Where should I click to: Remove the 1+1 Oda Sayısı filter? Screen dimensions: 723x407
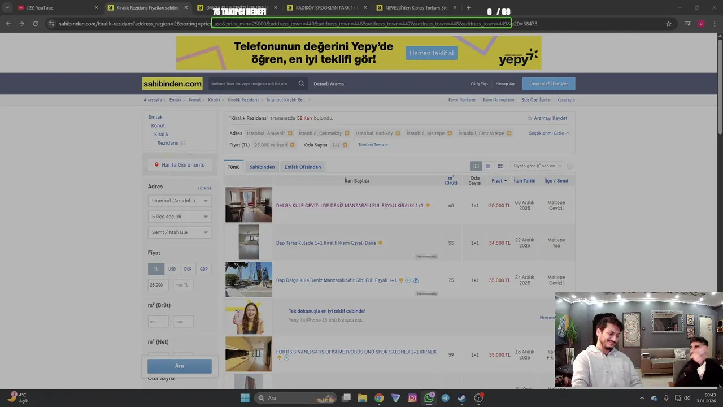pyautogui.click(x=345, y=145)
